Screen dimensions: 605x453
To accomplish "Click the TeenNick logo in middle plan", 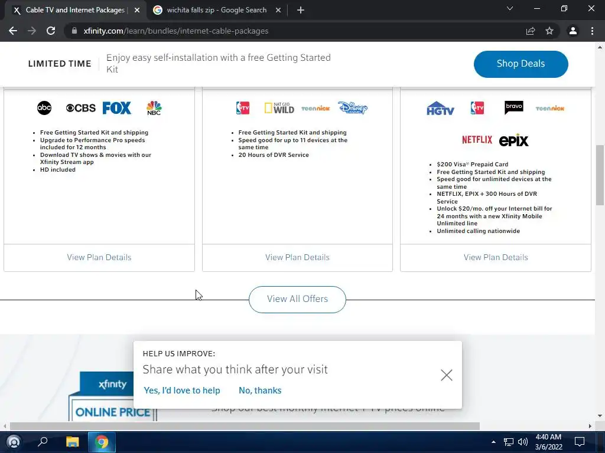I will point(315,109).
